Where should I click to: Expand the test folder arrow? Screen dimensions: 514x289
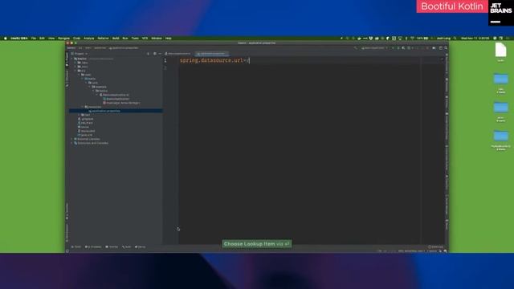coord(79,115)
